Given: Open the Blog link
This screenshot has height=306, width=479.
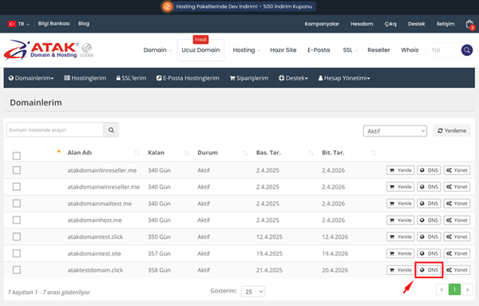Looking at the screenshot, I should (84, 23).
